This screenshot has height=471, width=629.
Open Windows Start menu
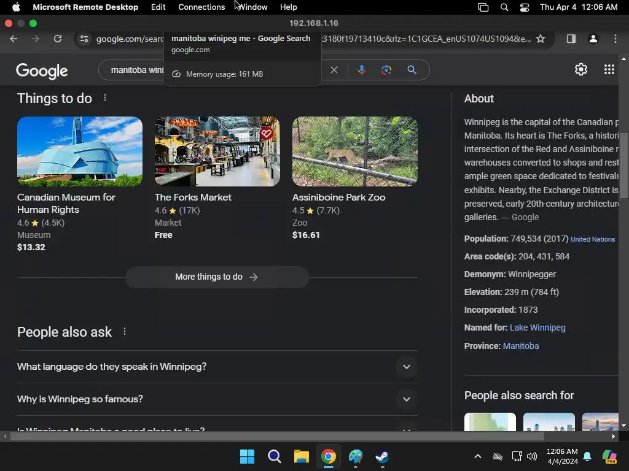pyautogui.click(x=247, y=456)
